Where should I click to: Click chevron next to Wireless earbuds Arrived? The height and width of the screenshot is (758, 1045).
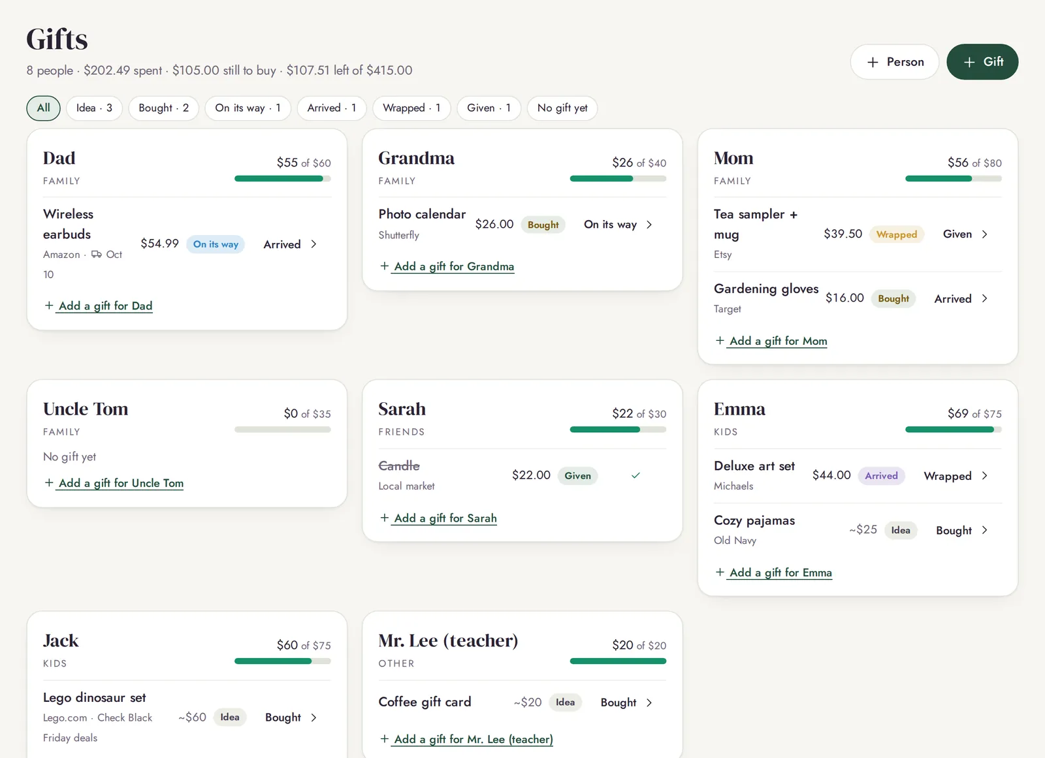[314, 244]
